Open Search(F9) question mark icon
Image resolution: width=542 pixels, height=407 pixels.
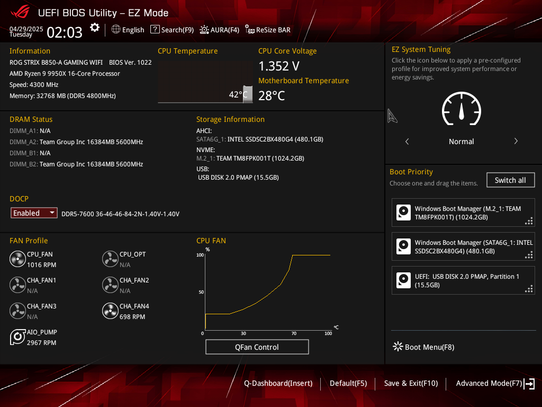[155, 30]
